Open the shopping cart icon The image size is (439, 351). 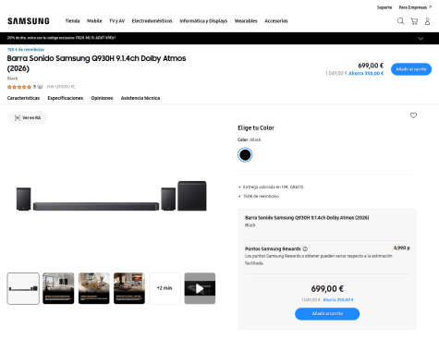tap(414, 21)
